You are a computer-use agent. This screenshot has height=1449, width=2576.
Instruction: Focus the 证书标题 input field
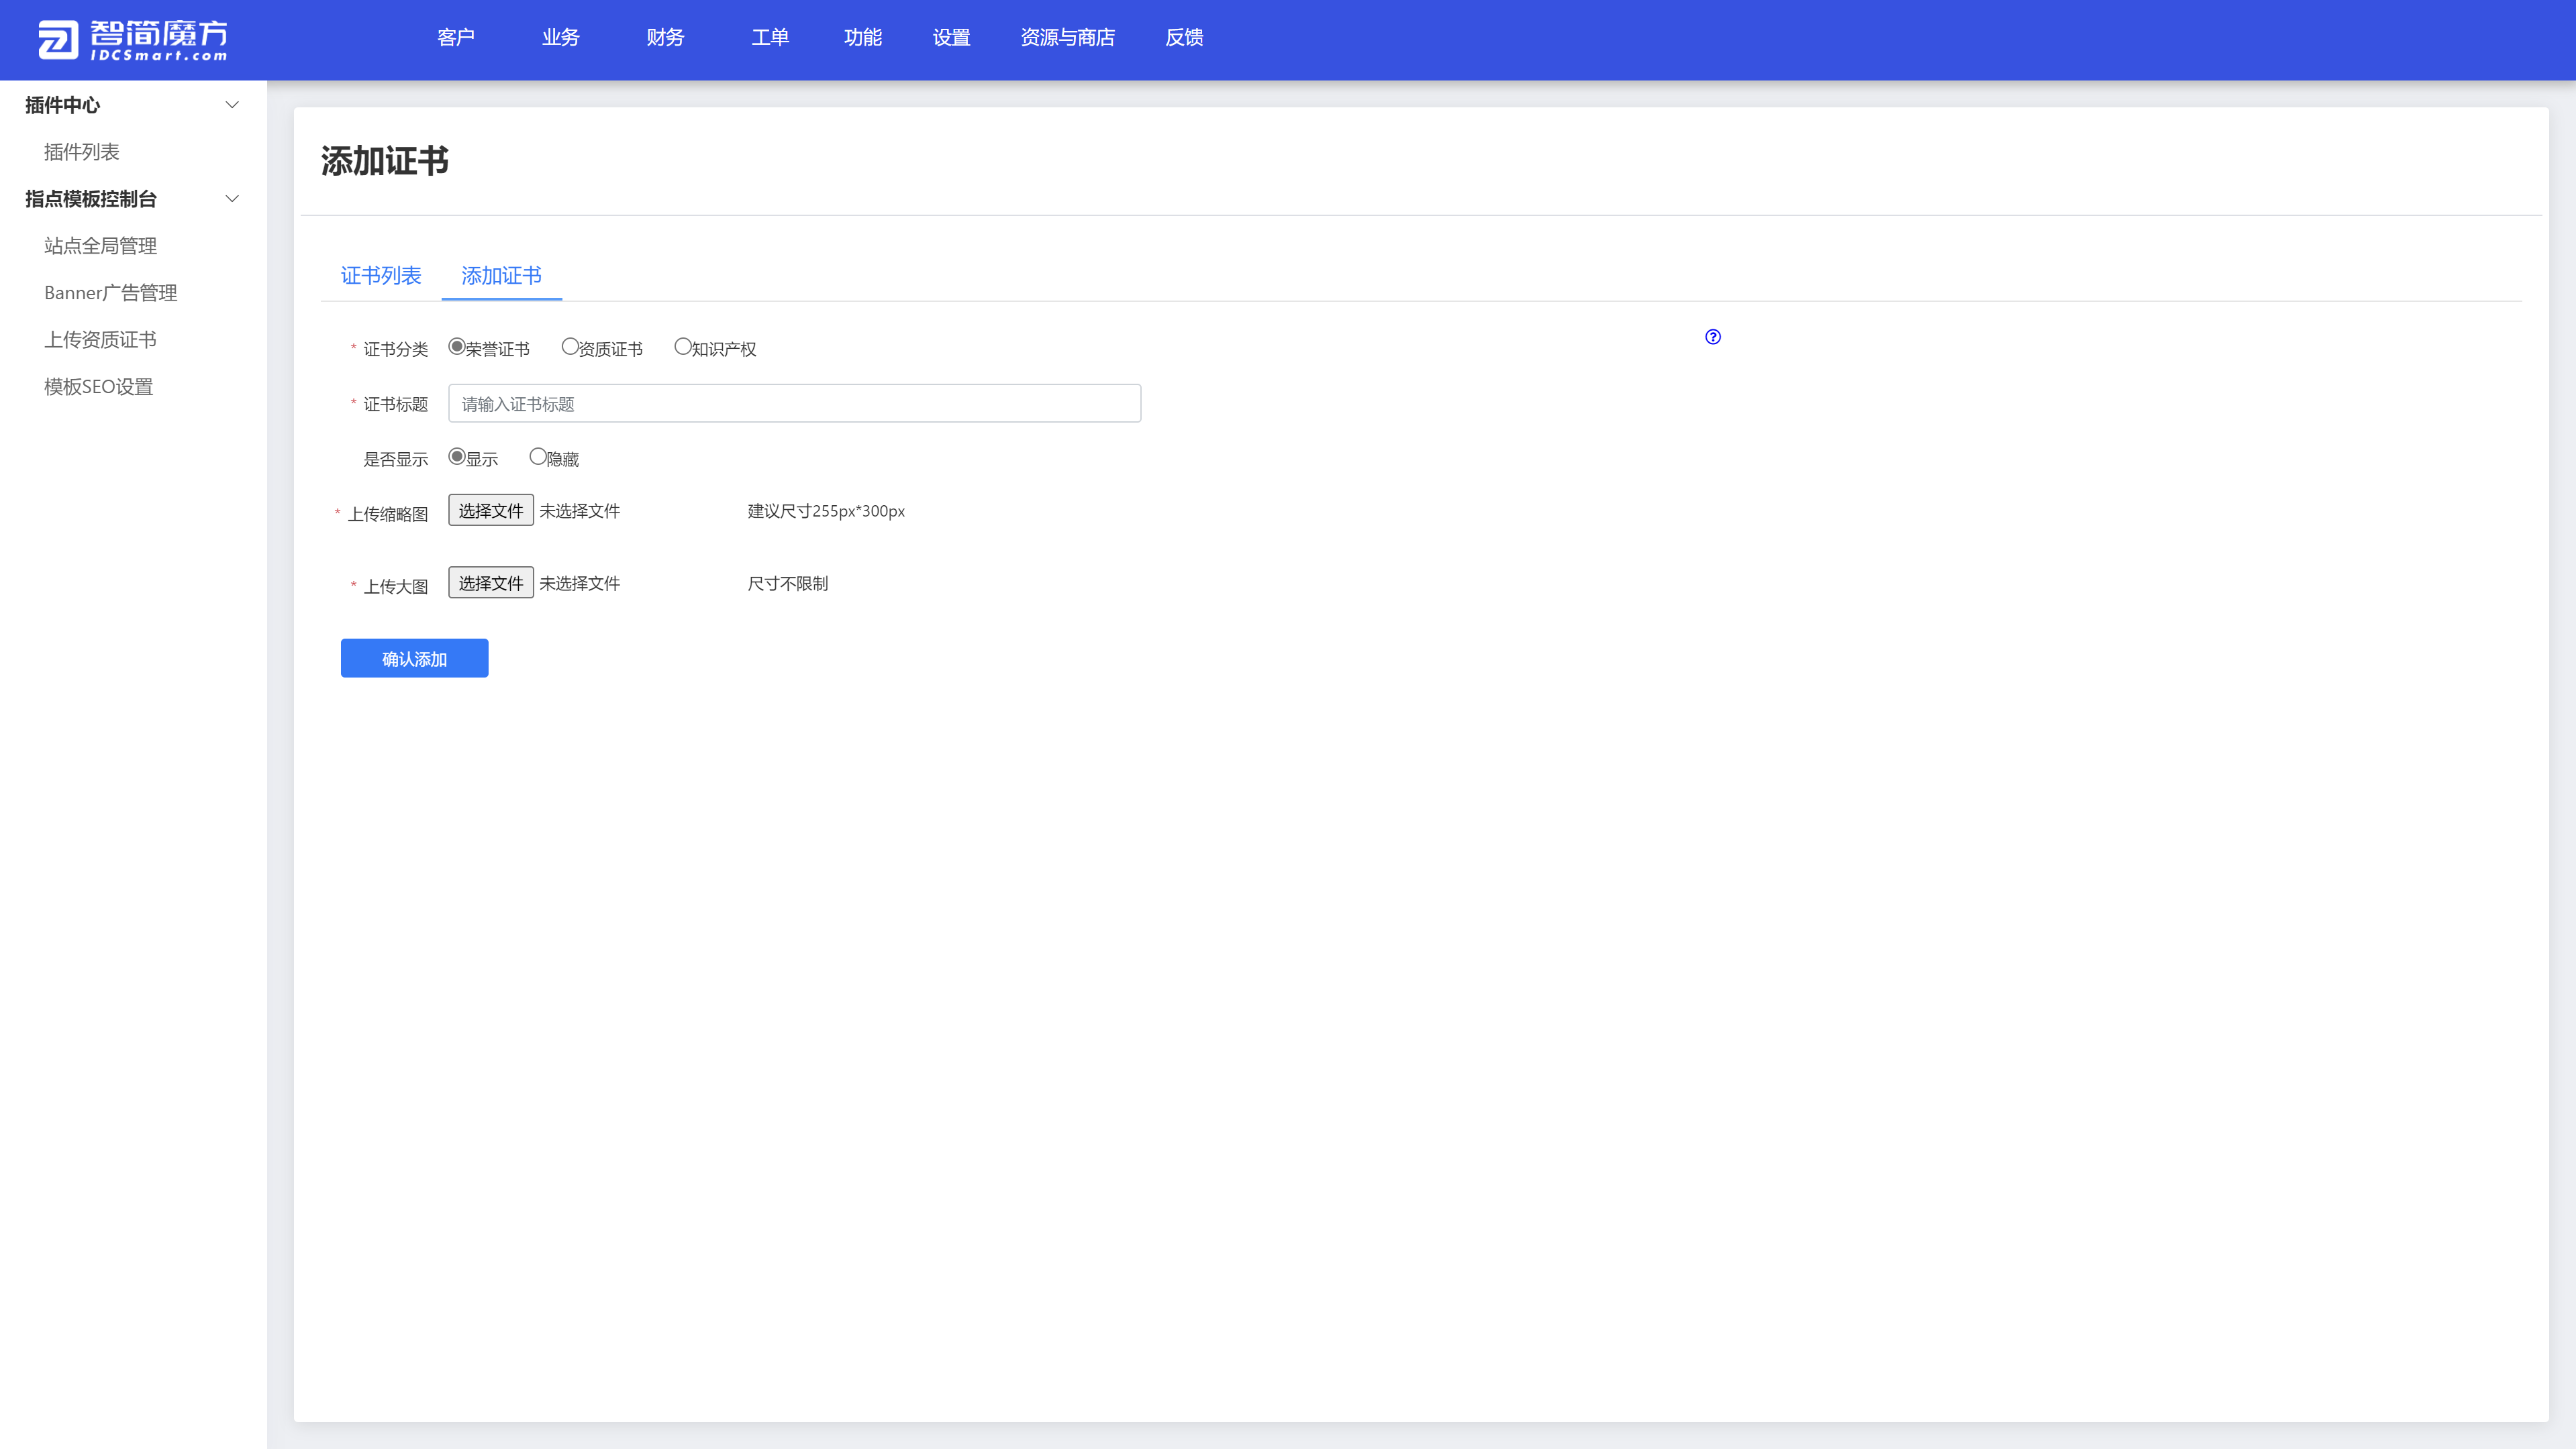794,404
